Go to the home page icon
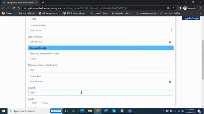This screenshot has height=114, width=204. [x=18, y=8]
